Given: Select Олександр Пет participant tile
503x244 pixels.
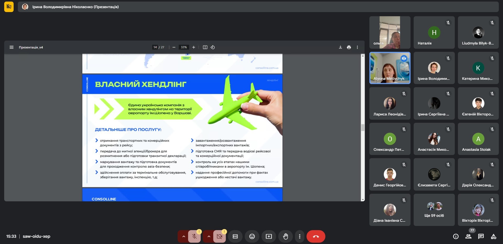Looking at the screenshot, I should coord(390,139).
